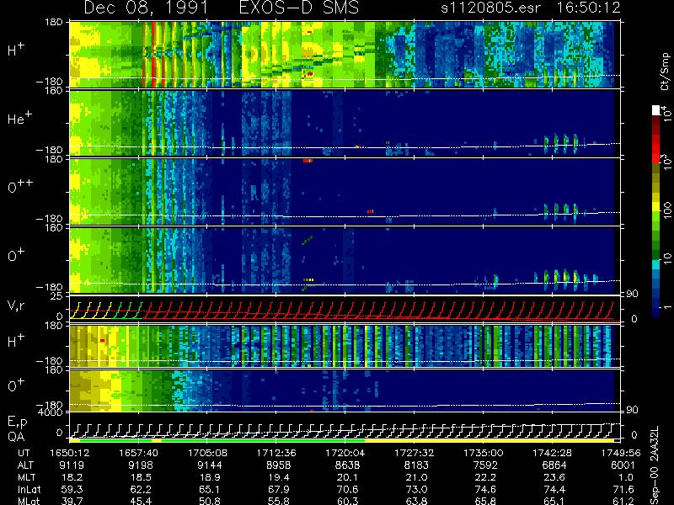This screenshot has width=674, height=505.
Task: Select UT value "1705:08"
Action: pyautogui.click(x=207, y=453)
